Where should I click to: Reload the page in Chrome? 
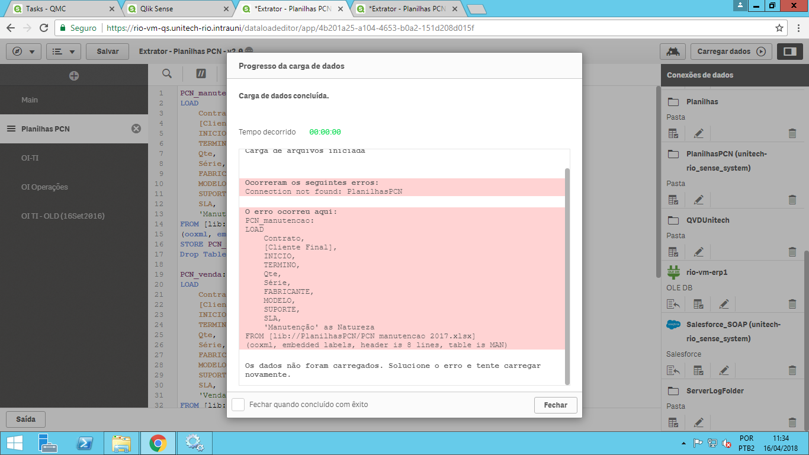[x=44, y=28]
